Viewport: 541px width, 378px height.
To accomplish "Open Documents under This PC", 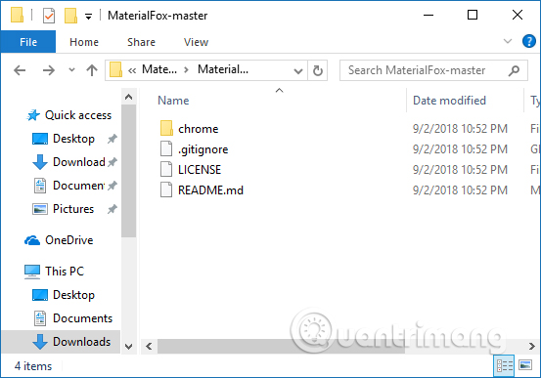I will 82,318.
